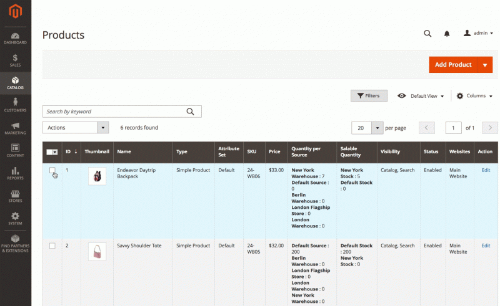Open the Add Product arrow dropdown
This screenshot has width=500, height=306.
click(485, 65)
